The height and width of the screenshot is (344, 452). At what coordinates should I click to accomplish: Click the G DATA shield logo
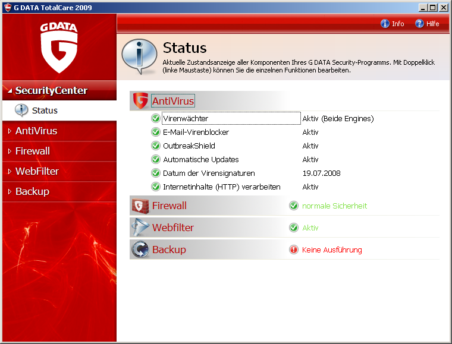pos(59,48)
